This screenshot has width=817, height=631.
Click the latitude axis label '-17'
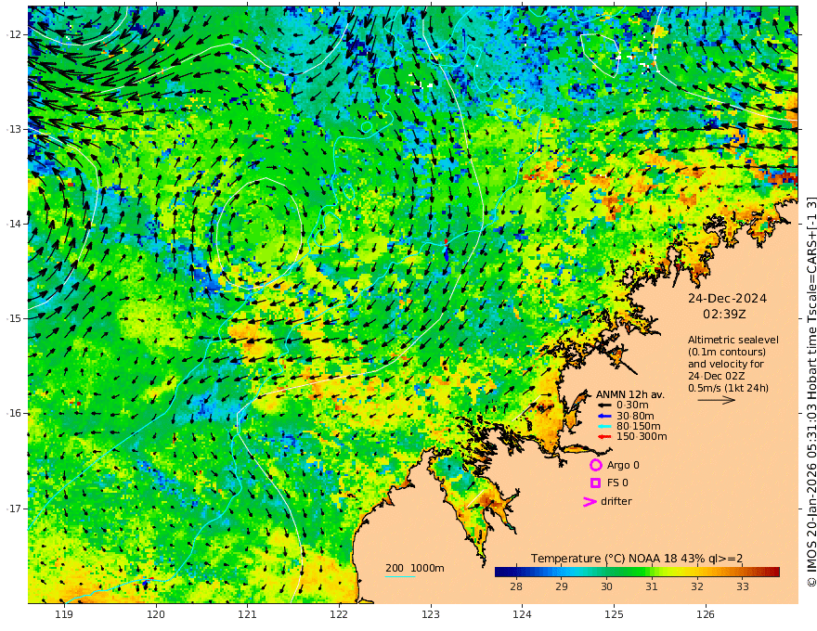pyautogui.click(x=14, y=509)
